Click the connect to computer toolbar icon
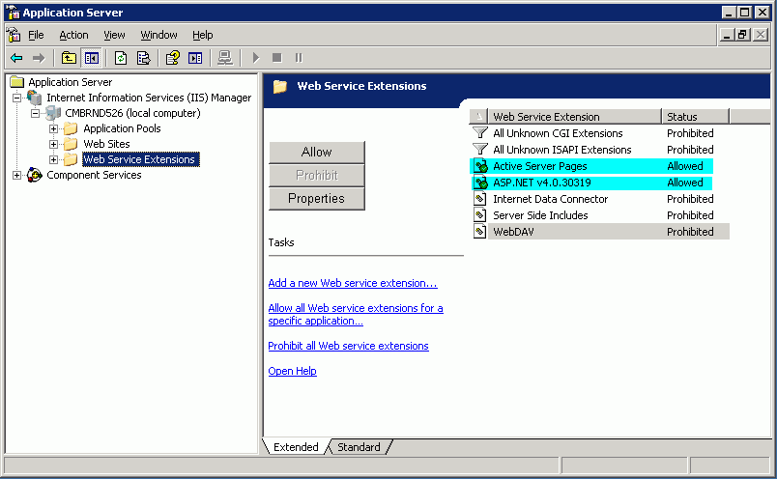This screenshot has width=777, height=479. pos(225,59)
